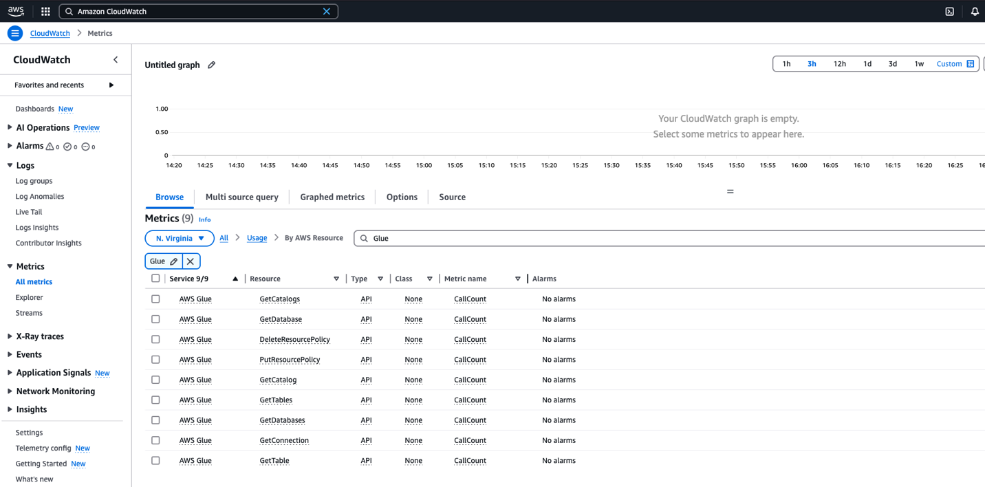This screenshot has width=985, height=487.
Task: Clear the Amazon CloudWatch search text
Action: tap(327, 12)
